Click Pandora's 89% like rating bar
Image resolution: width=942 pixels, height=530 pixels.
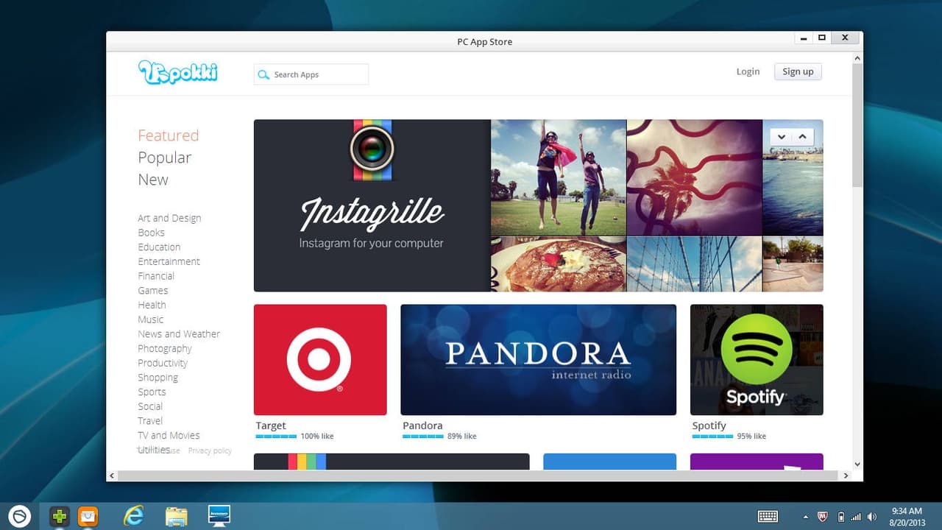click(x=423, y=437)
